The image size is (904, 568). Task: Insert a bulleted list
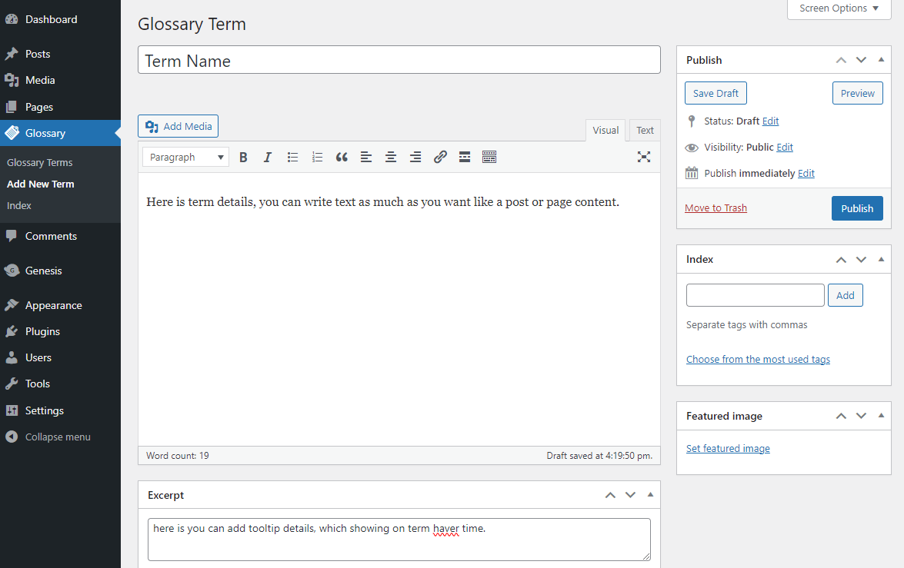(292, 158)
